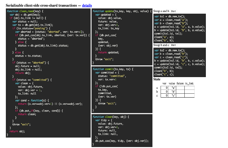Screen dimensions: 228x148
Task: Select the future cell of row c
Action: (x=181, y=96)
